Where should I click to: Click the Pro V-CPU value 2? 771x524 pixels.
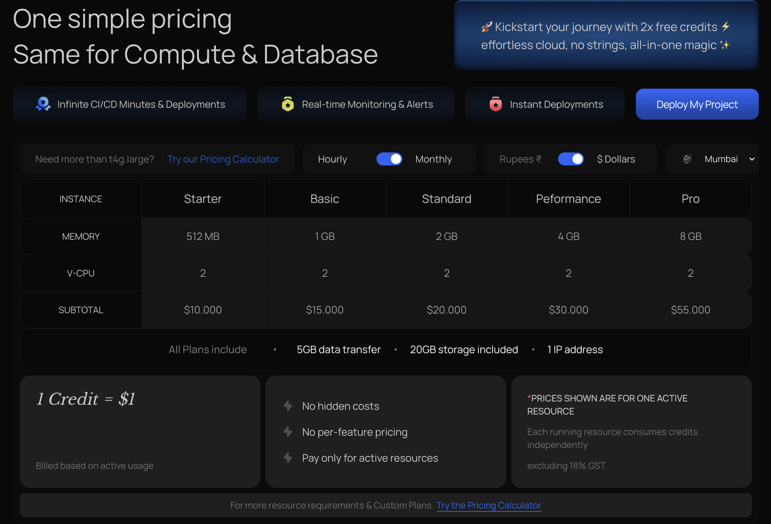[x=691, y=273]
